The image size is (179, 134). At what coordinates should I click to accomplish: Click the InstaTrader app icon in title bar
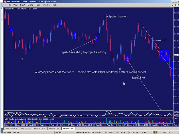(5, 2)
